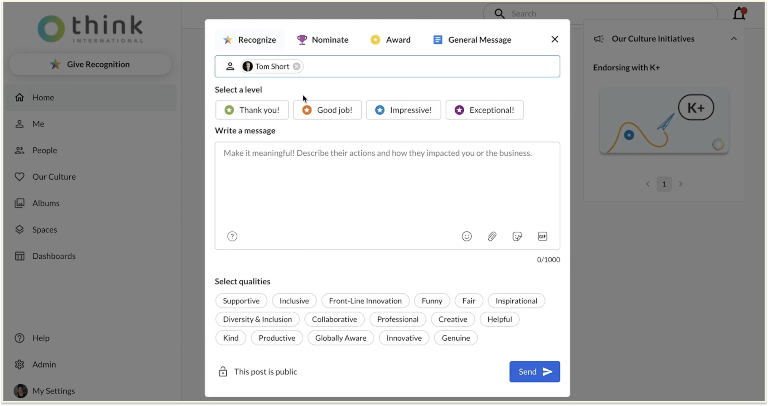Go to previous culture initiative page

coord(648,184)
